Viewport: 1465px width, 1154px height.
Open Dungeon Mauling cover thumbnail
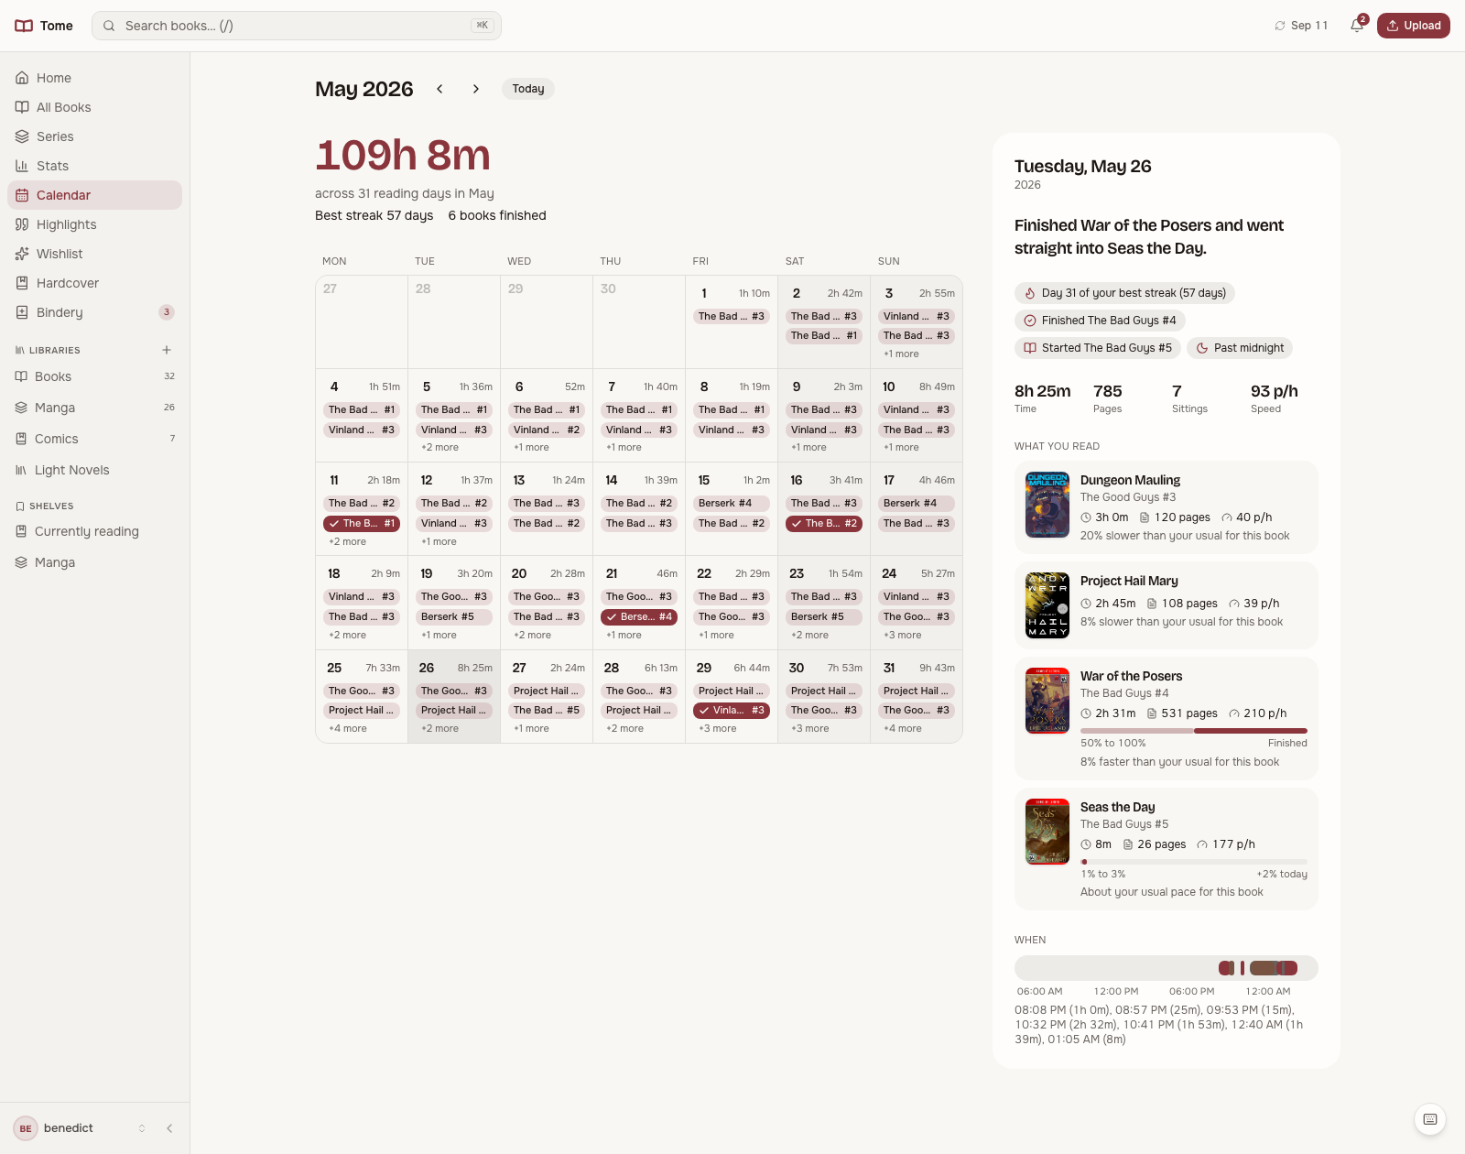pos(1047,505)
